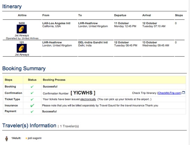This screenshot has width=195, height=145.
Task: Click the green checkmark in the Payment row
Action: (x=32, y=112)
